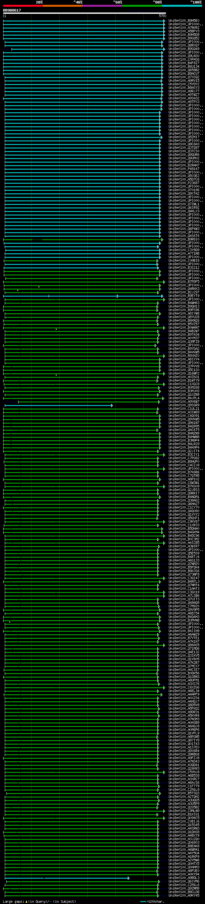Select label UniRef100_C5VHJ8
The height and width of the screenshot is (904, 205).
click(184, 772)
